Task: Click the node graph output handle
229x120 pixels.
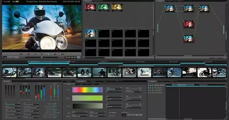Action: (x=224, y=30)
